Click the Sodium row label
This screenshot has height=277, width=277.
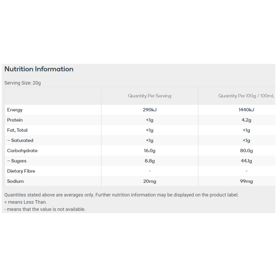(x=15, y=181)
